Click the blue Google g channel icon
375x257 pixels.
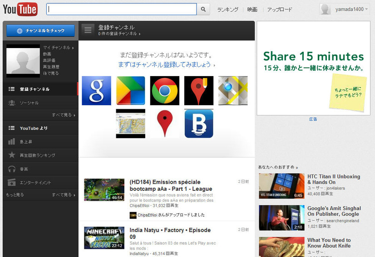click(96, 91)
